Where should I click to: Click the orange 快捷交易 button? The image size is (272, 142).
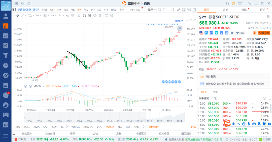pos(264,33)
